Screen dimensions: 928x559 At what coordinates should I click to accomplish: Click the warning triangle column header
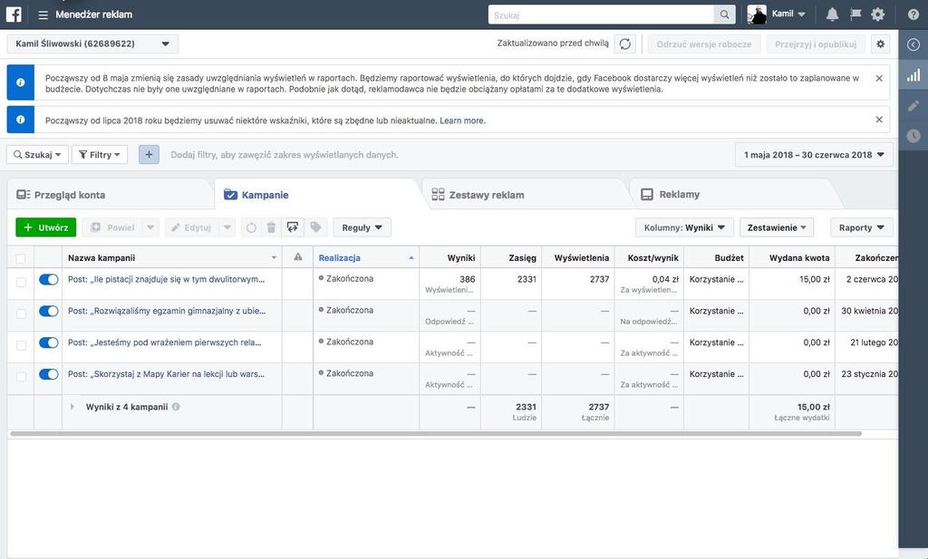(x=297, y=256)
